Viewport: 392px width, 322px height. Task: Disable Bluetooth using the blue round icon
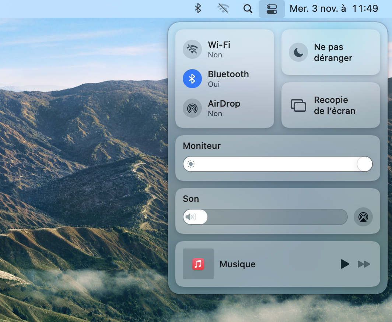coord(192,79)
